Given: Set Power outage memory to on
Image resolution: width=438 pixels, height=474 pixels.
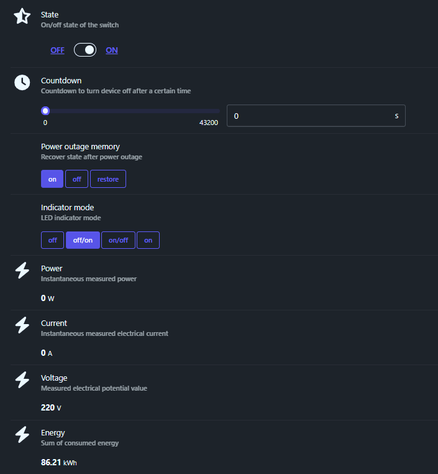Looking at the screenshot, I should 52,179.
